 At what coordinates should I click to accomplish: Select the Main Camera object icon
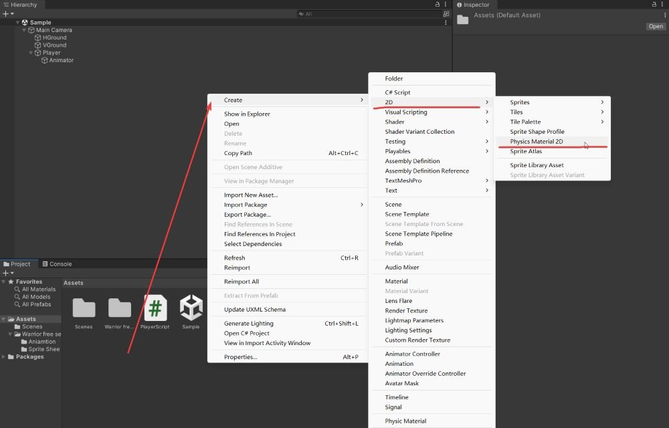pos(31,30)
